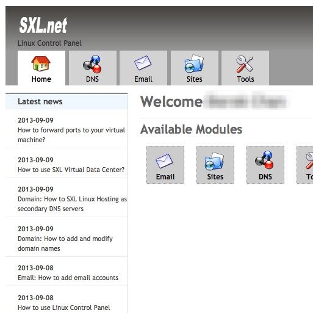This screenshot has width=313, height=313.
Task: Open the Sites tab folder icon
Action: [x=194, y=63]
